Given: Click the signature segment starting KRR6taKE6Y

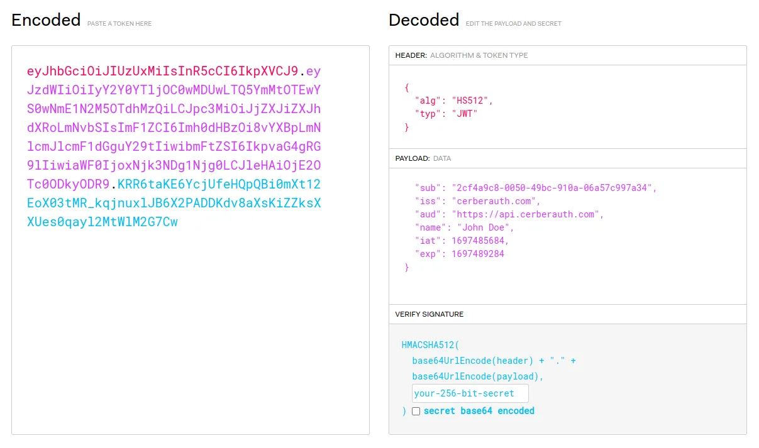Looking at the screenshot, I should (219, 184).
